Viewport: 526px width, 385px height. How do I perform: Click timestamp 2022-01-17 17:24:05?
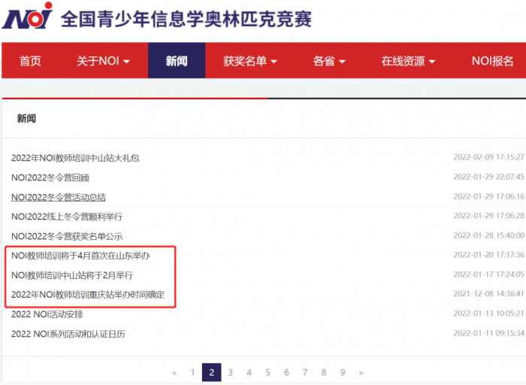[x=488, y=274]
